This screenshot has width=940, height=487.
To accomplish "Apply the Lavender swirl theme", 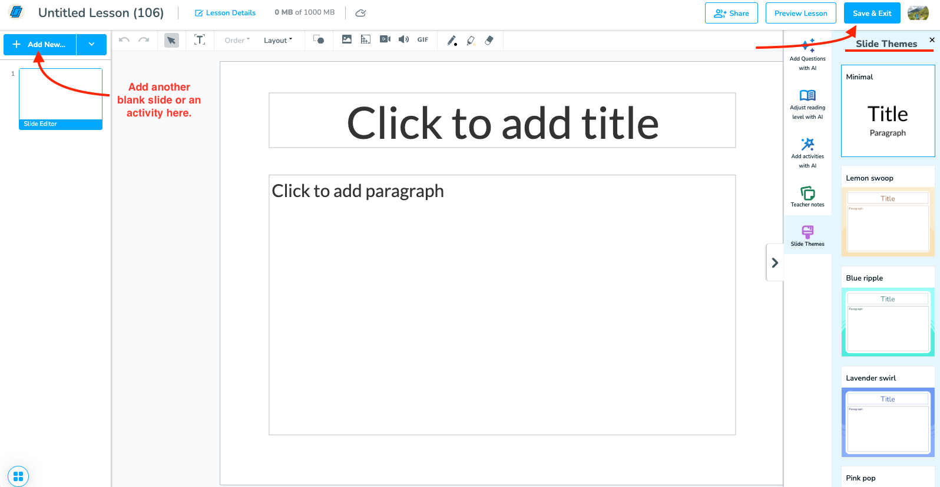I will (x=888, y=412).
